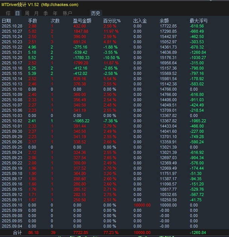Image resolution: width=229 pixels, height=237 pixels.
Task: Select the 日 daily tab
Action: point(18,13)
